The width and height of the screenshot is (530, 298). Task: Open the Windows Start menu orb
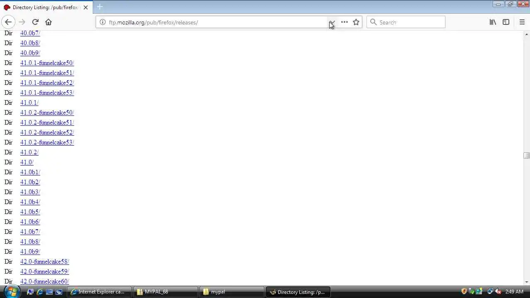pos(12,291)
